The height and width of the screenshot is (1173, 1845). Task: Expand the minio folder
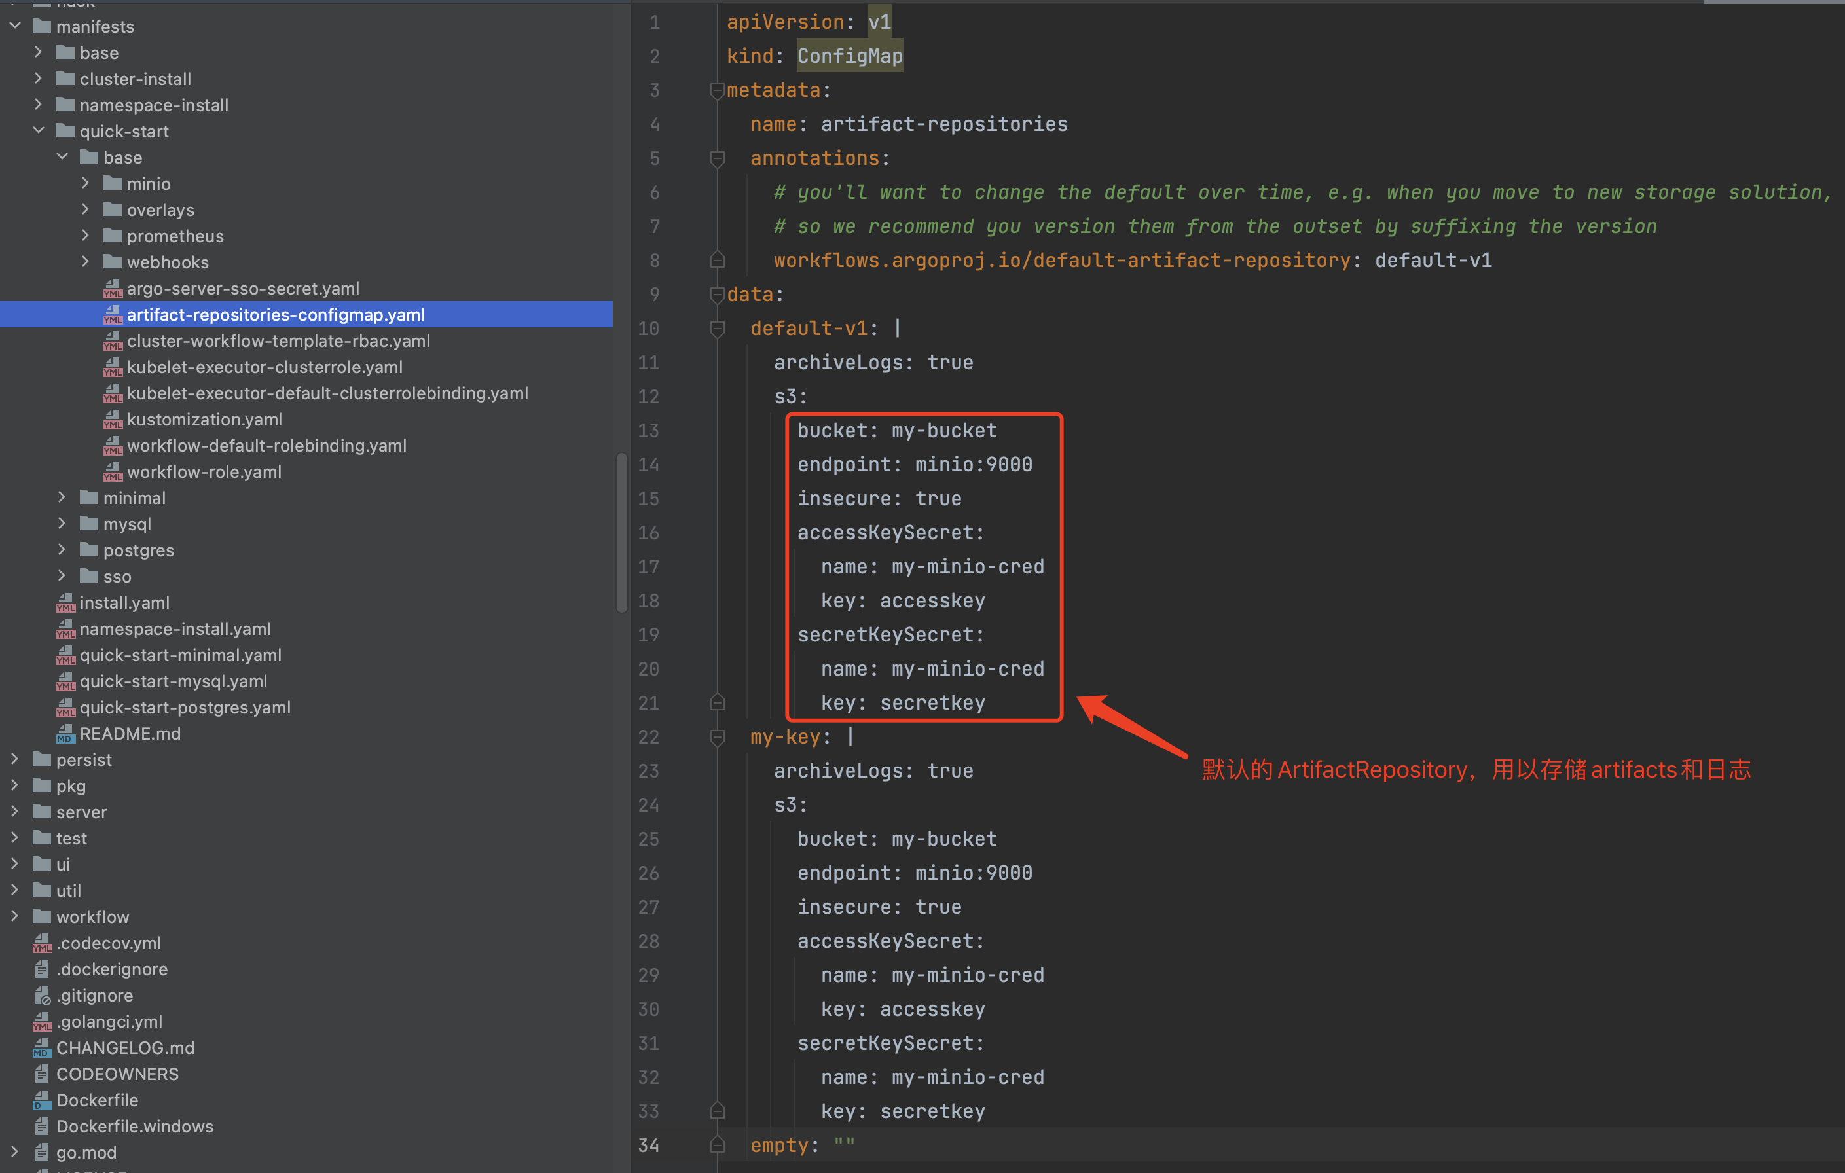click(x=85, y=184)
